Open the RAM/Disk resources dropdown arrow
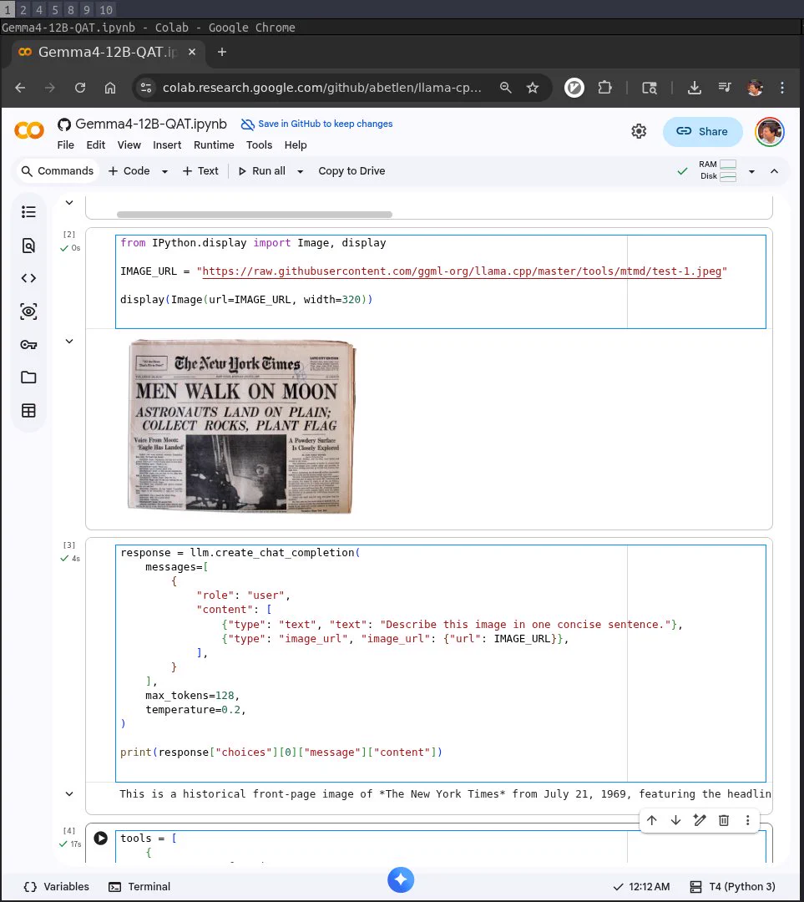The height and width of the screenshot is (902, 804). 751,171
